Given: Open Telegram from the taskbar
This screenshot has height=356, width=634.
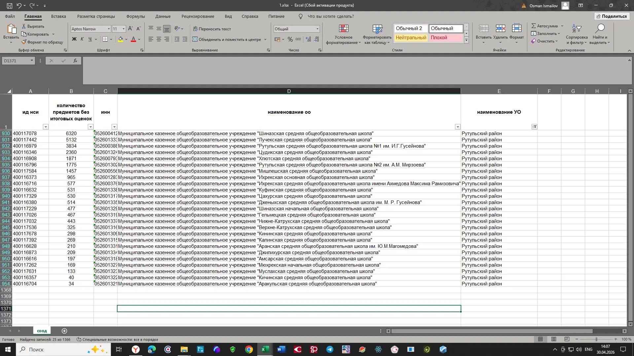Looking at the screenshot, I should [330, 349].
